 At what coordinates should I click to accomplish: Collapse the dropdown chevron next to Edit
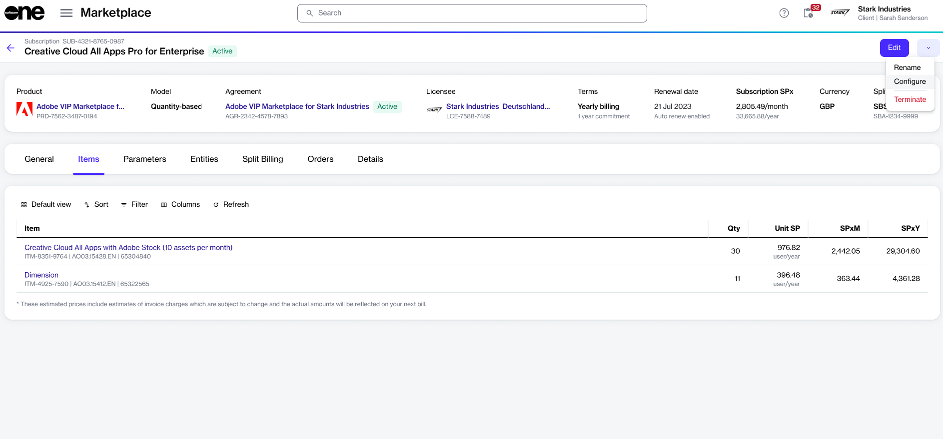928,48
